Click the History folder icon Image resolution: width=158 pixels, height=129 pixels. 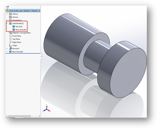coord(10,14)
